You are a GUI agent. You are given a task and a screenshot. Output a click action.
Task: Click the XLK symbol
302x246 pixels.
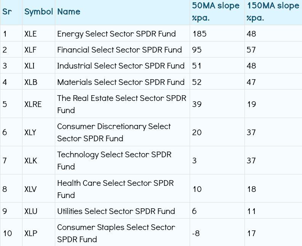(30, 160)
